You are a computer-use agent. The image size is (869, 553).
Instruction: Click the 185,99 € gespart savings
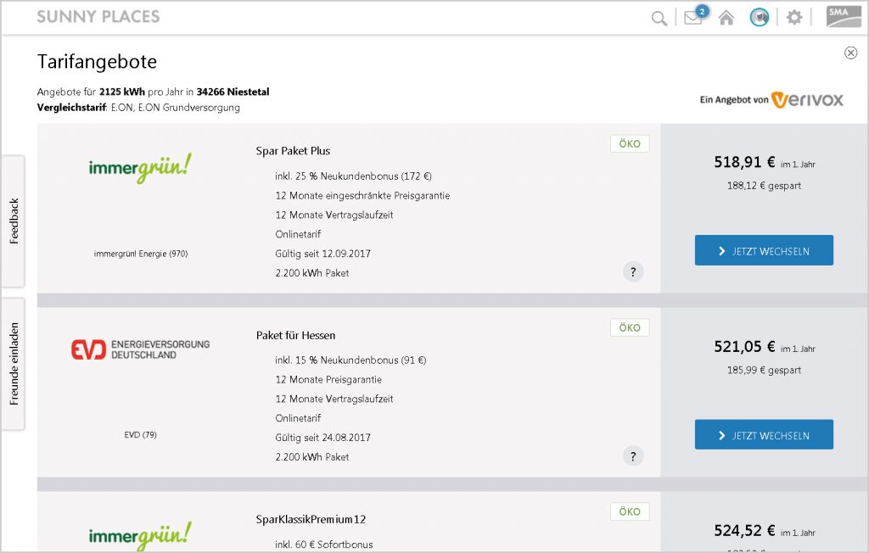click(x=764, y=370)
